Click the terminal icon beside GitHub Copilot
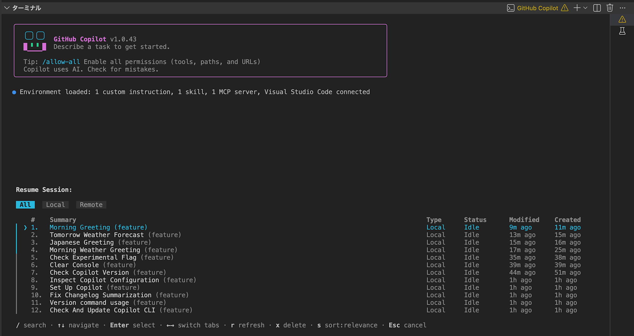The width and height of the screenshot is (634, 336). click(x=510, y=8)
